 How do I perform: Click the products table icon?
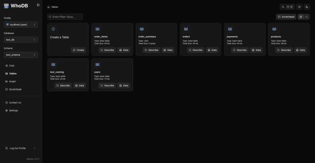coord(274,29)
